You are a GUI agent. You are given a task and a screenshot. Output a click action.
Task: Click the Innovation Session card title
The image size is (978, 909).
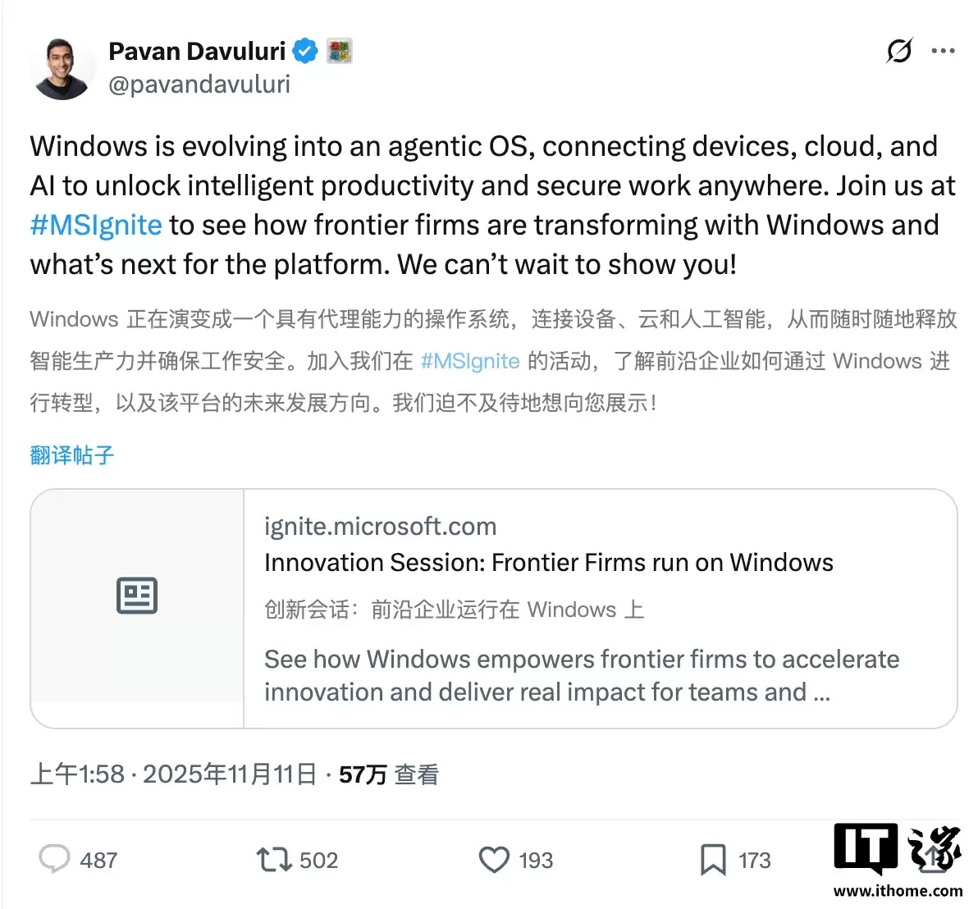(x=548, y=563)
